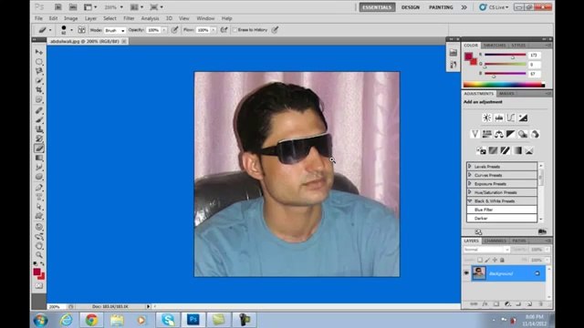Select the Eraser tool in the toolbox

[39, 149]
